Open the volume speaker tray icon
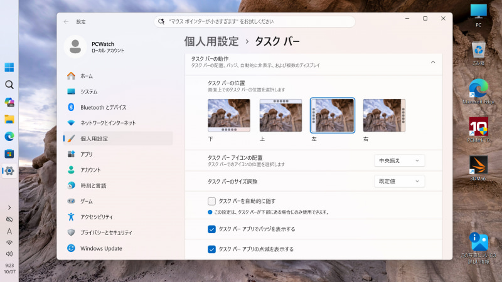This screenshot has height=282, width=502. coord(9,254)
